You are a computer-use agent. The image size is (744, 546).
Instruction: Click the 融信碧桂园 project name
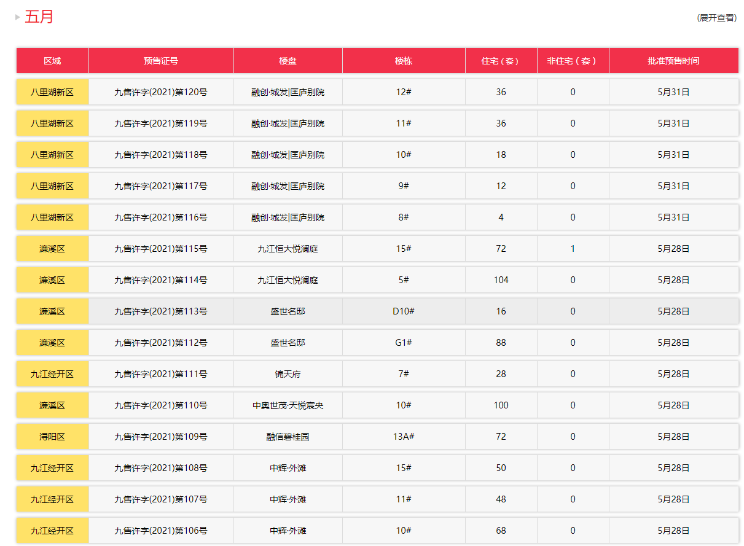288,437
